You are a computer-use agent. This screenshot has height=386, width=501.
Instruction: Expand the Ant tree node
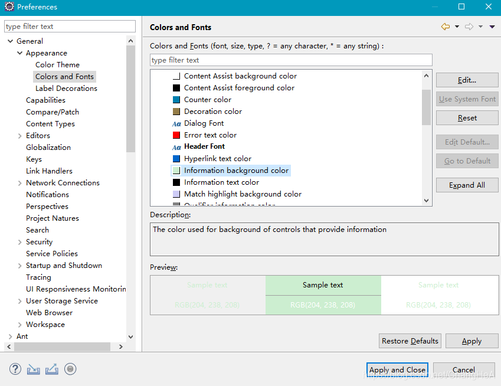[10, 336]
